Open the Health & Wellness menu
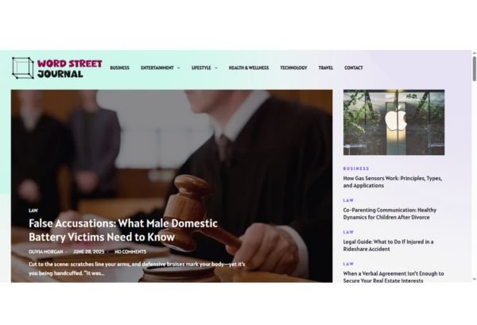The image size is (477, 325). pyautogui.click(x=249, y=68)
